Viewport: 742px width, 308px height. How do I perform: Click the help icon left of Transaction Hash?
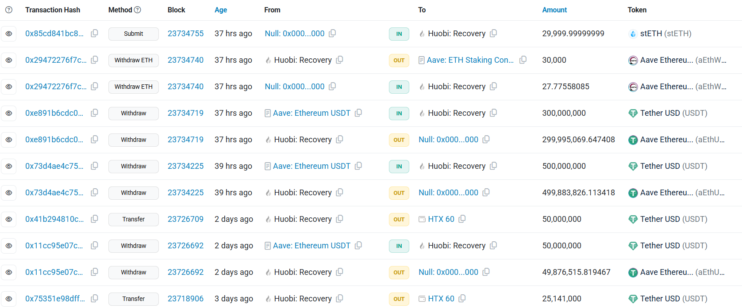[x=9, y=10]
